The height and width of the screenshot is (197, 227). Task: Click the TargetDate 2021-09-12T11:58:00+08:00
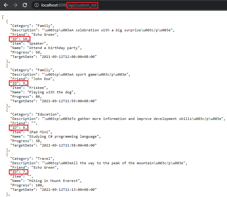[68, 145]
